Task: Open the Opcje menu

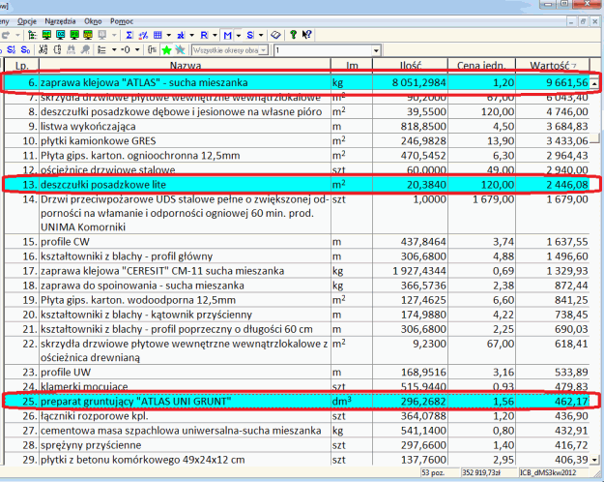Action: pyautogui.click(x=27, y=20)
